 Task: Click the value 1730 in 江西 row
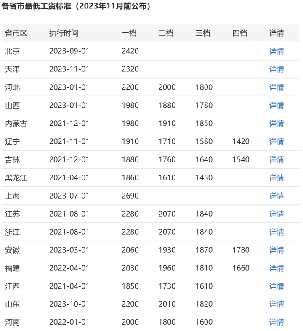167,286
